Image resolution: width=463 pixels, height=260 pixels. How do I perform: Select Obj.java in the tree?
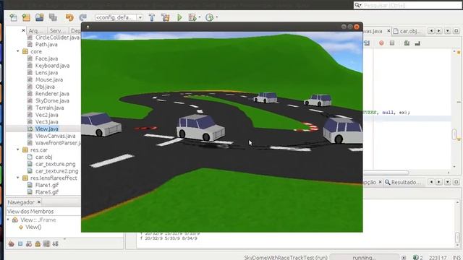[45, 87]
